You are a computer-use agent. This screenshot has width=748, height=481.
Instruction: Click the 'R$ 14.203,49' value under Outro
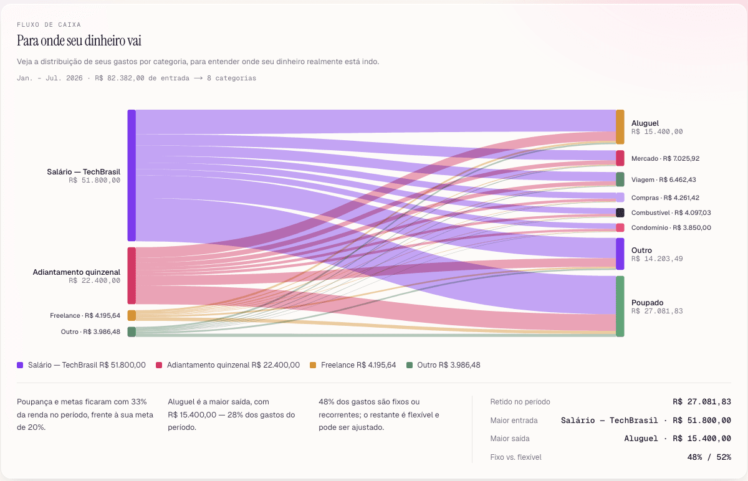pos(657,259)
